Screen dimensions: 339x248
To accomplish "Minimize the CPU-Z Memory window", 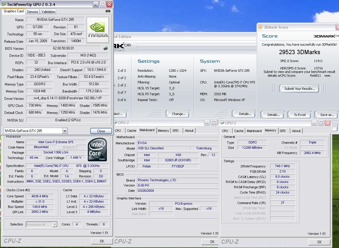I will click(314, 123).
